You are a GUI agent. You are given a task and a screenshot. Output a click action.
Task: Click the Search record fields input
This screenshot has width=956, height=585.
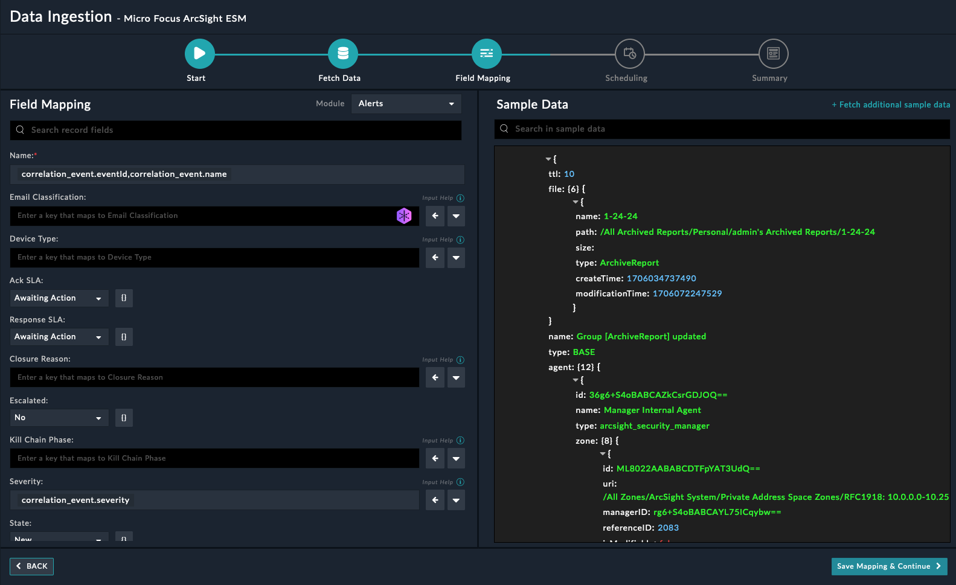[x=236, y=130]
